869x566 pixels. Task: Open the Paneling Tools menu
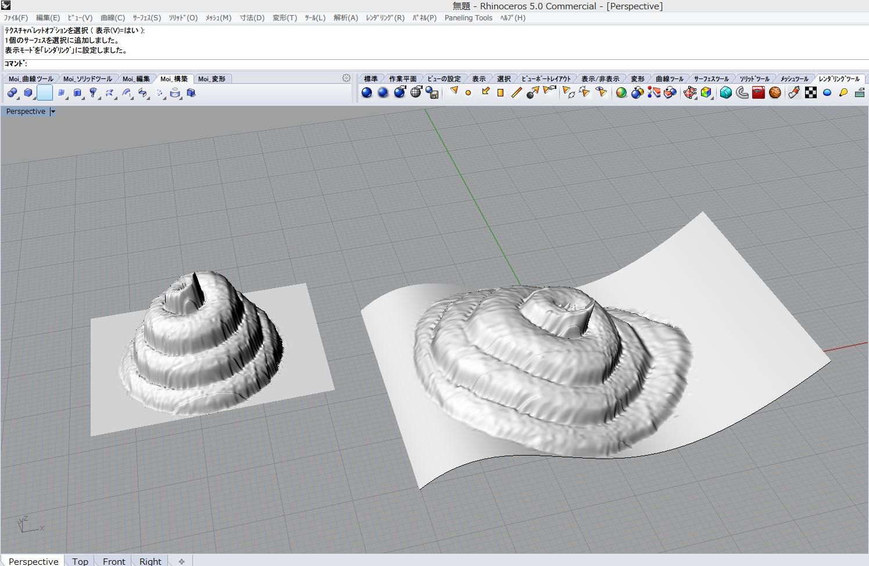pyautogui.click(x=469, y=18)
